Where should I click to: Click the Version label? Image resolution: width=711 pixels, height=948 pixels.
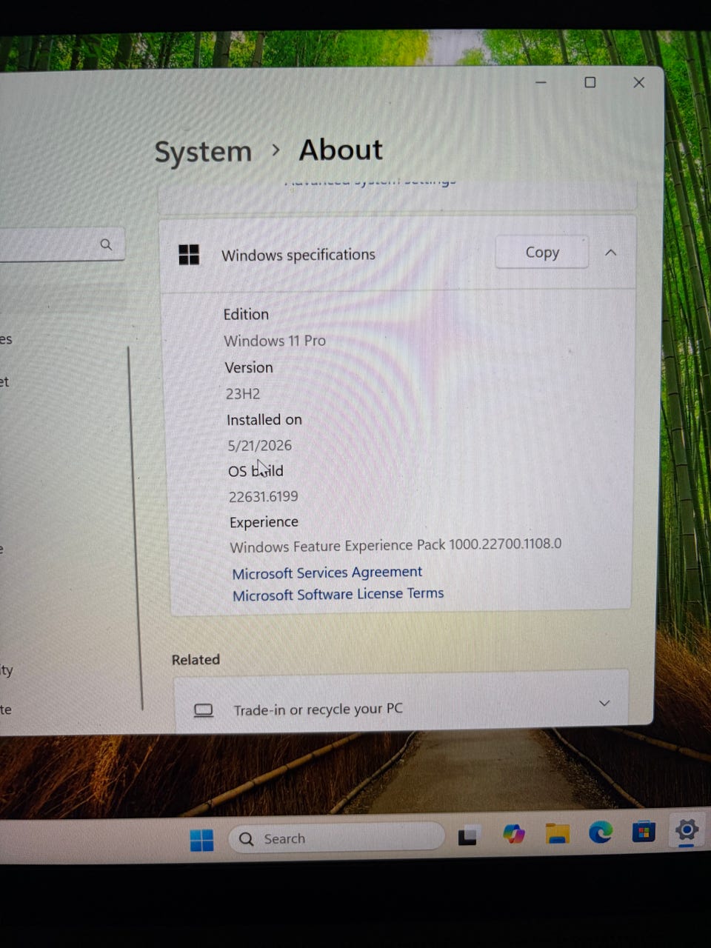tap(249, 367)
